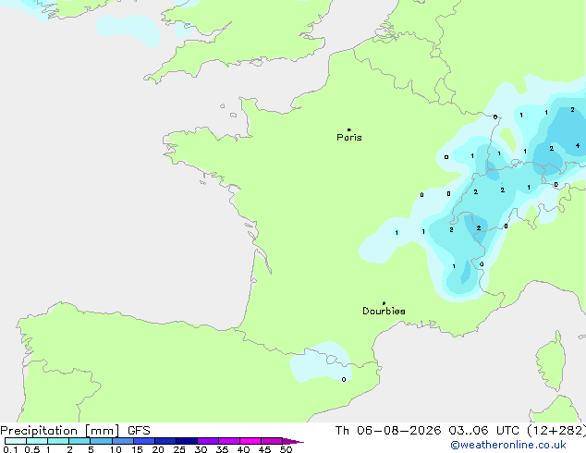Click the Dourbies town label
Image resolution: width=586 pixels, height=453 pixels.
coord(384,311)
